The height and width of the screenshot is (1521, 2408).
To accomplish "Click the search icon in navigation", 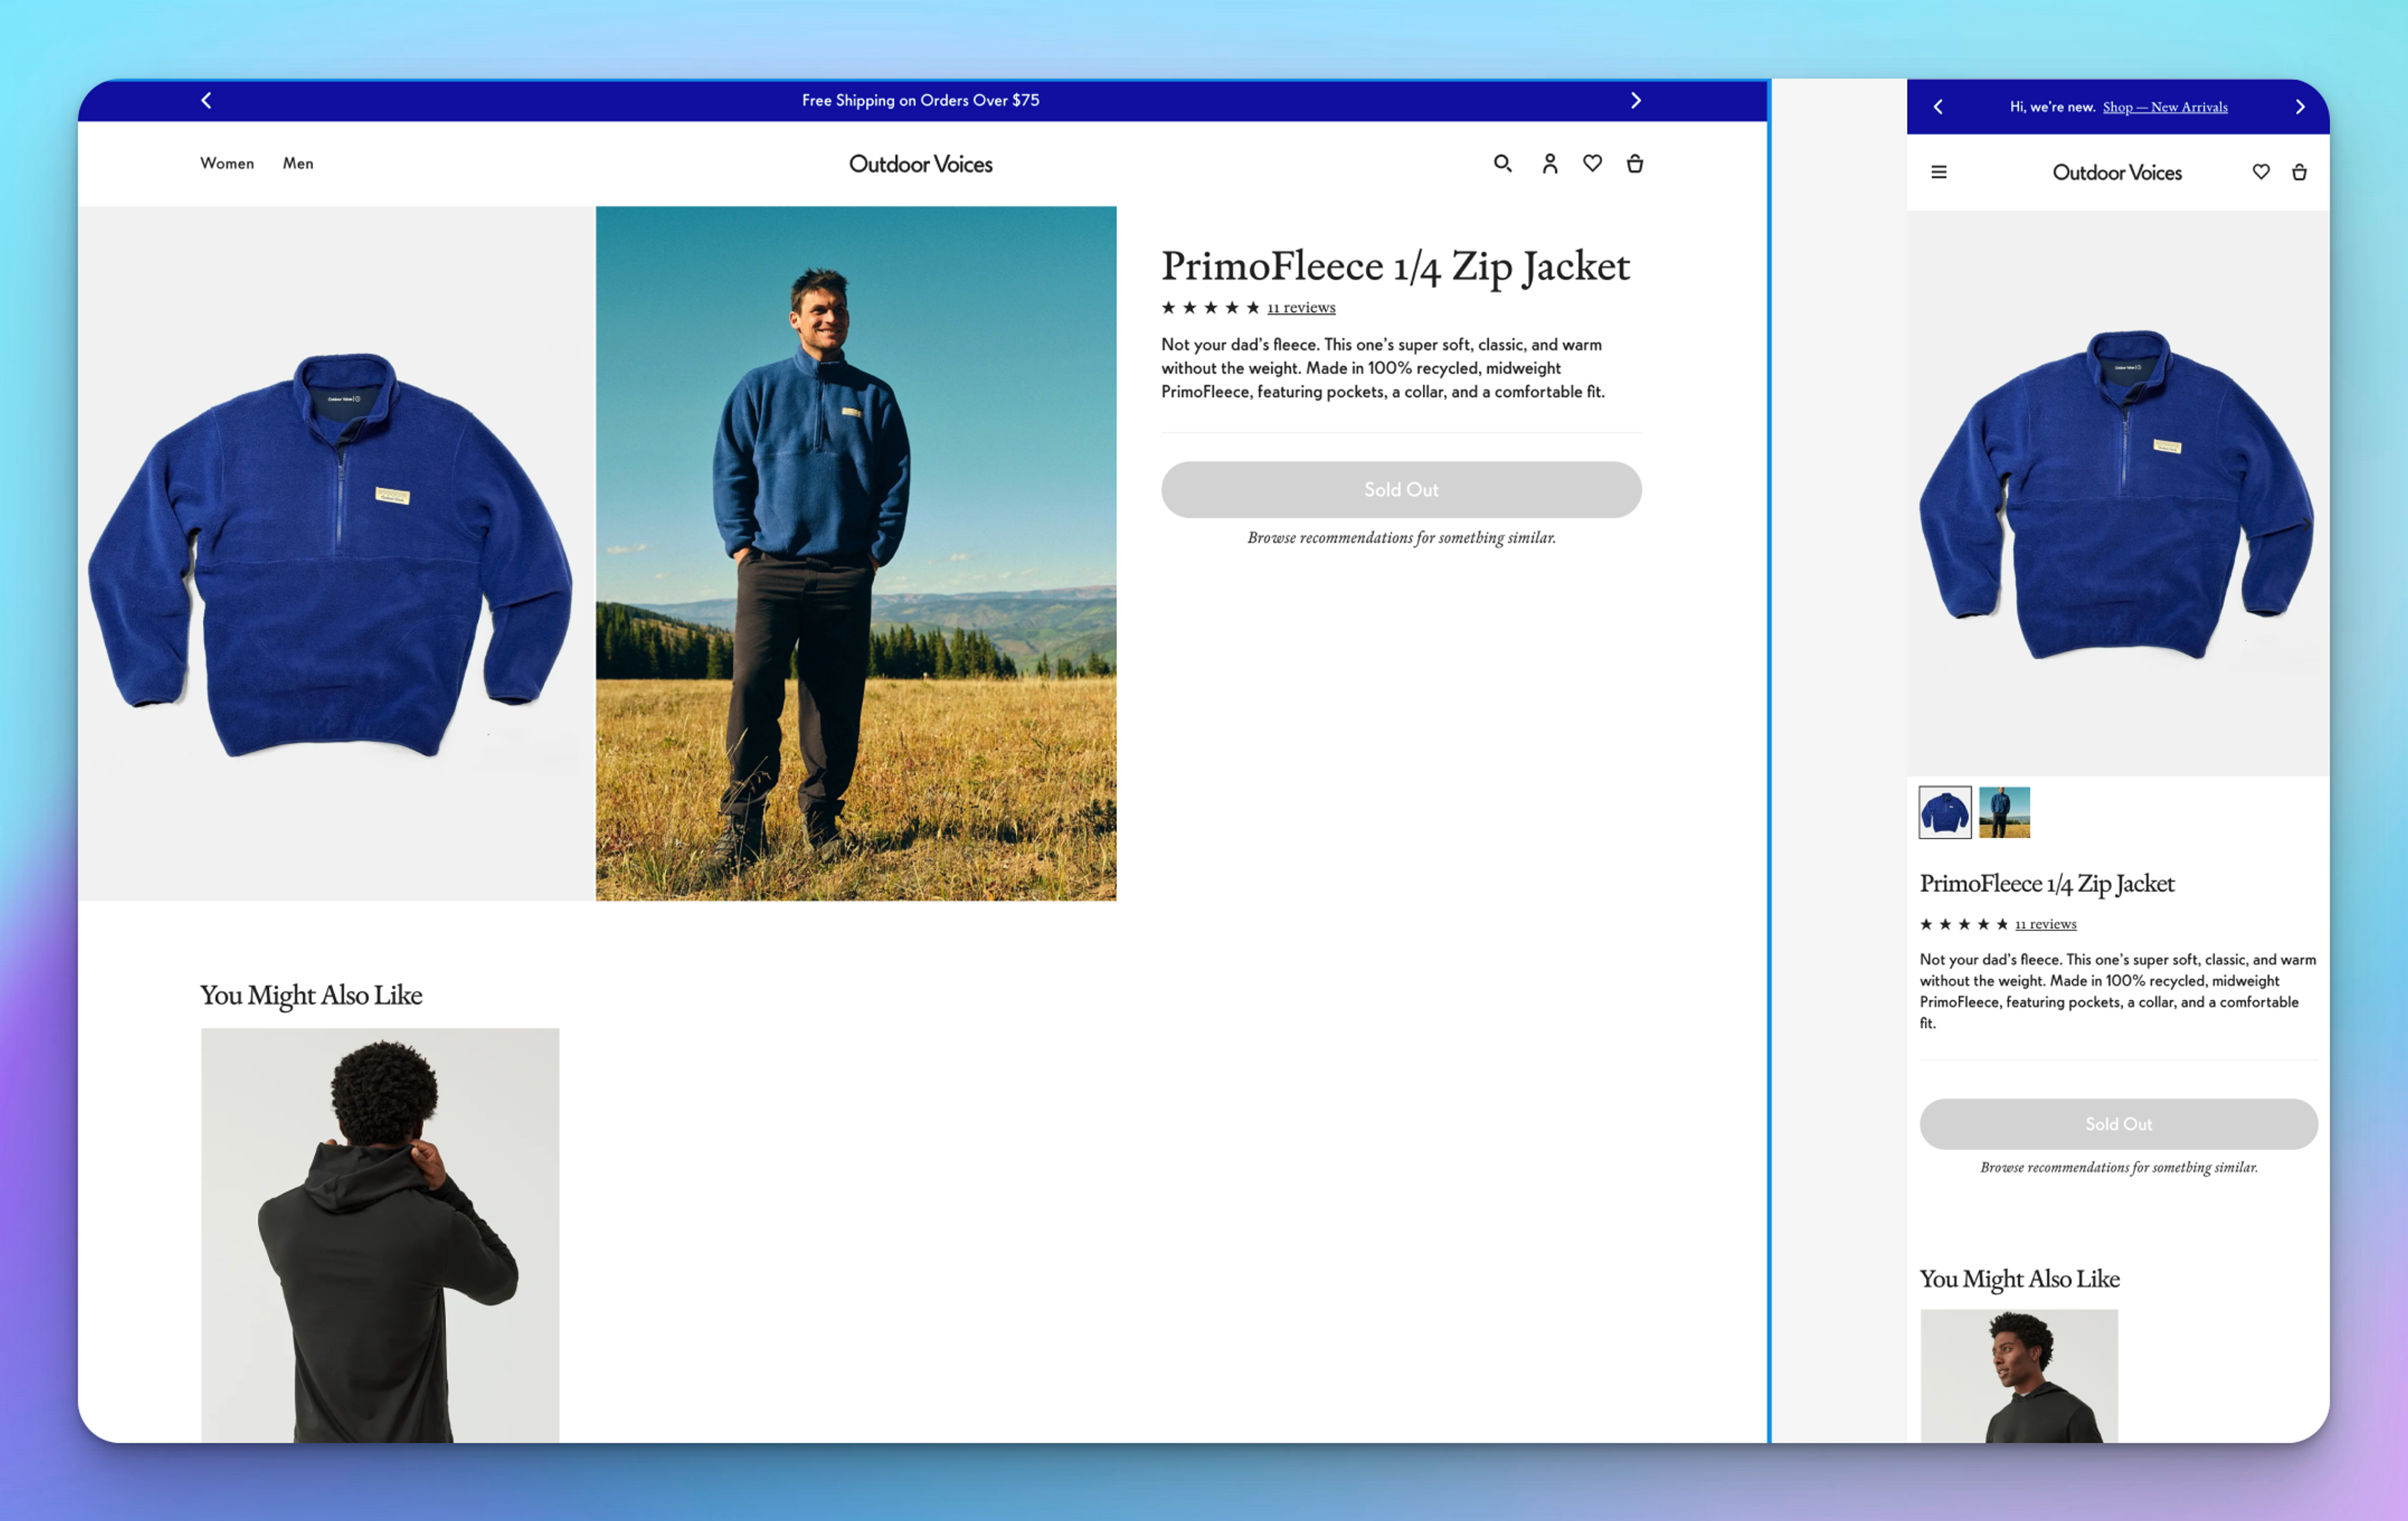I will (1502, 163).
